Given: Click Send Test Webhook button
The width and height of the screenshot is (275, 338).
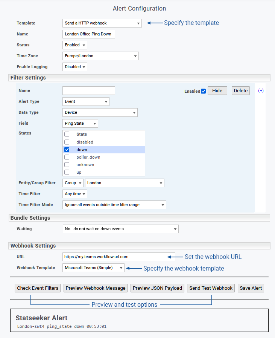Looking at the screenshot, I should pyautogui.click(x=211, y=288).
